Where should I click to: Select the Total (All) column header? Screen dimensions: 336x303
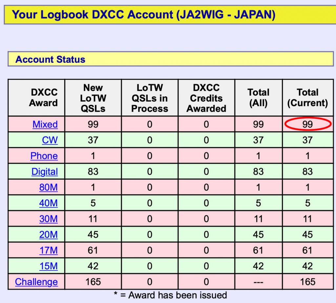coord(258,97)
